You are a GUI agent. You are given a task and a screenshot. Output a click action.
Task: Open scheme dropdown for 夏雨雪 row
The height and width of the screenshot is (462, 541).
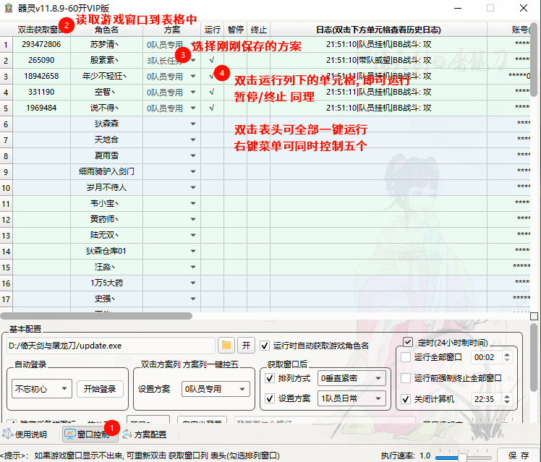(193, 155)
